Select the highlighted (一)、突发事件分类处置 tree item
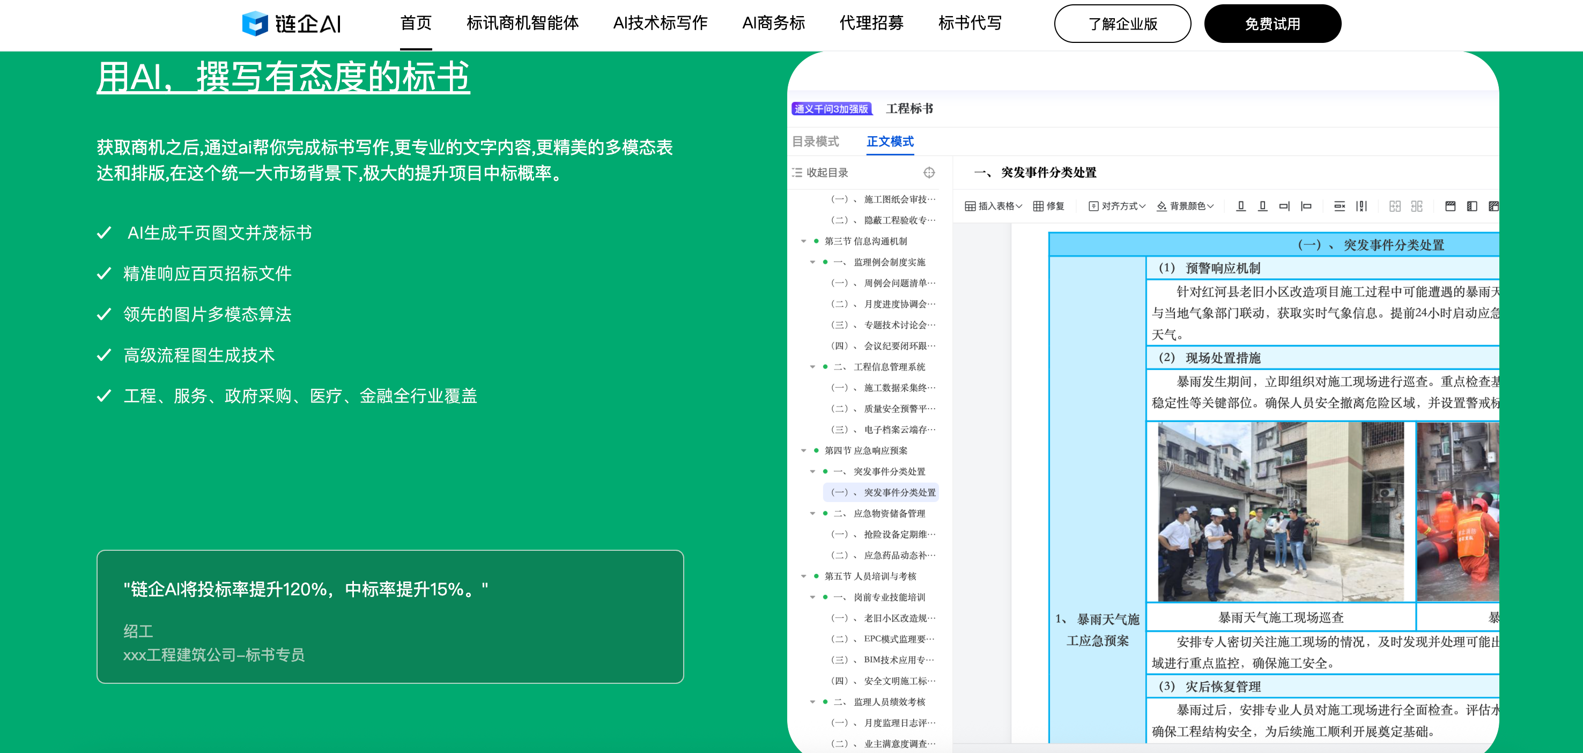Image resolution: width=1583 pixels, height=753 pixels. 881,492
